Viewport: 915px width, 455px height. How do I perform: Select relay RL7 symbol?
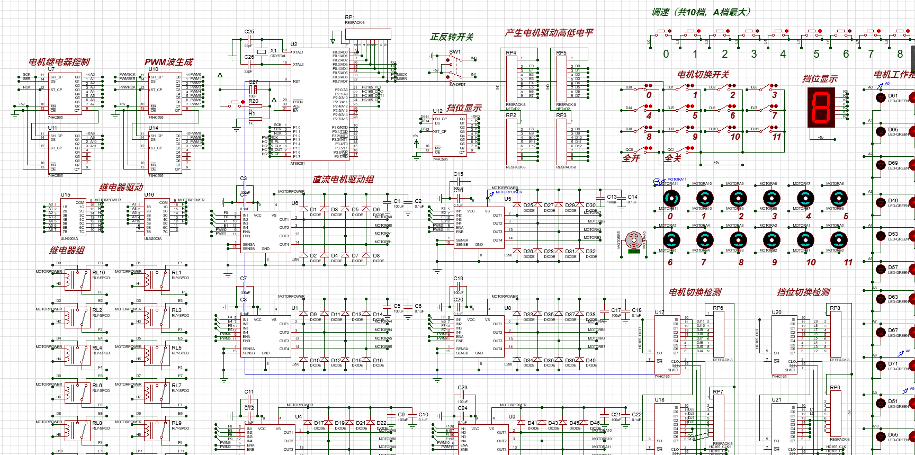click(x=157, y=392)
